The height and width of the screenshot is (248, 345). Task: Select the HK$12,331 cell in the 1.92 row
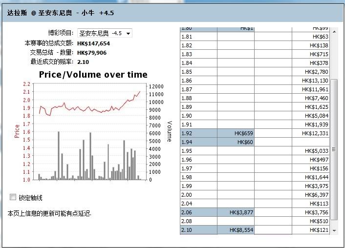pyautogui.click(x=311, y=133)
